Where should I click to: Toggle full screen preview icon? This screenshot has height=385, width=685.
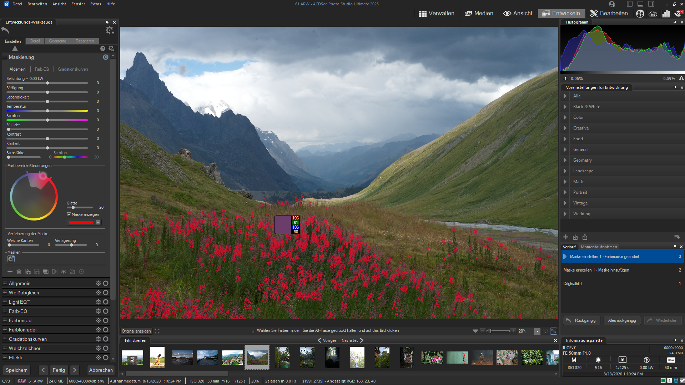click(157, 331)
